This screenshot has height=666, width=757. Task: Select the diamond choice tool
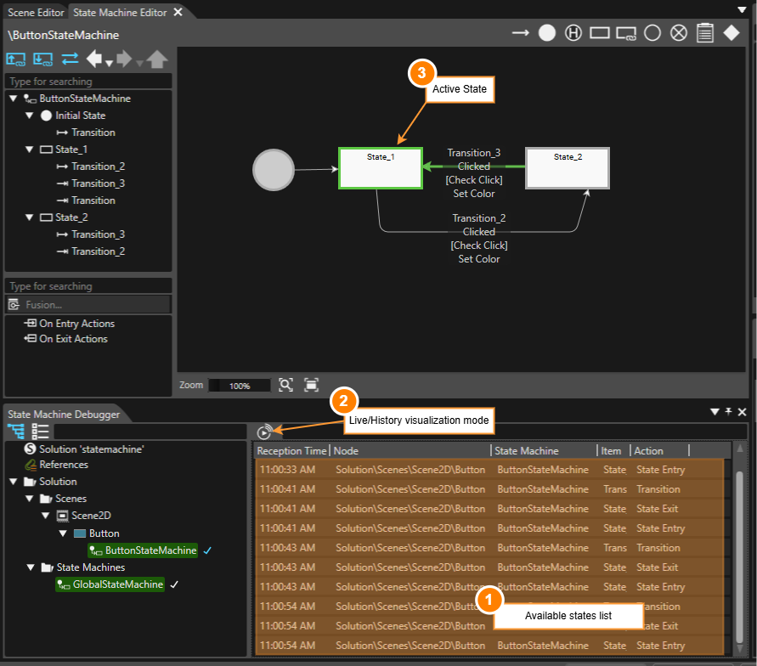pyautogui.click(x=731, y=33)
